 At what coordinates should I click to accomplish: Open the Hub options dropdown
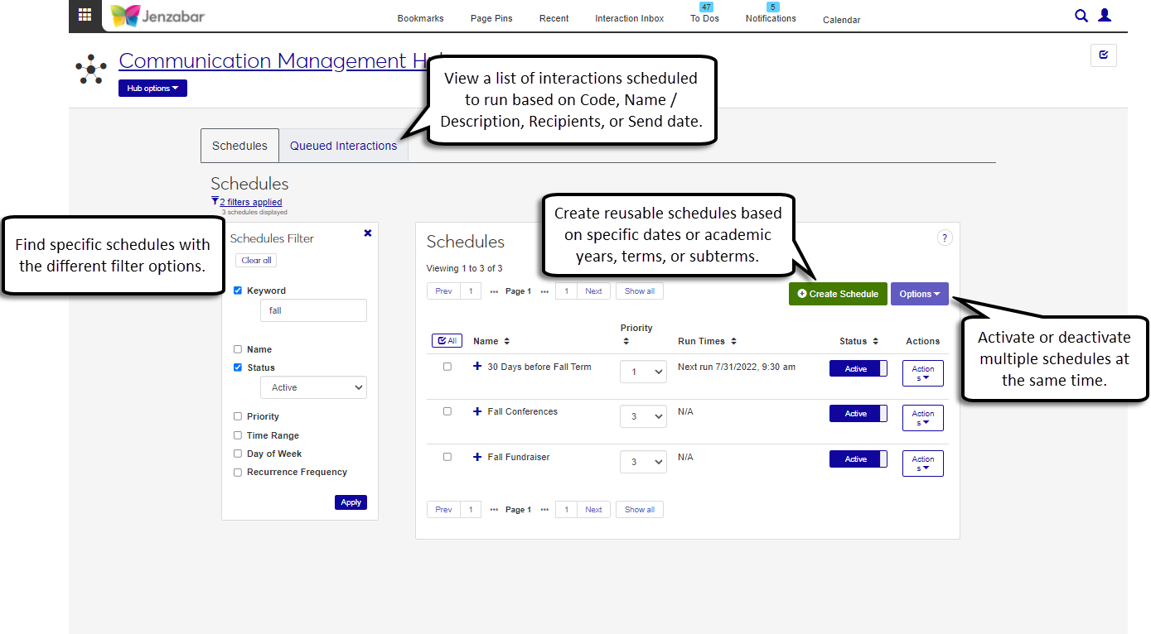click(x=152, y=89)
